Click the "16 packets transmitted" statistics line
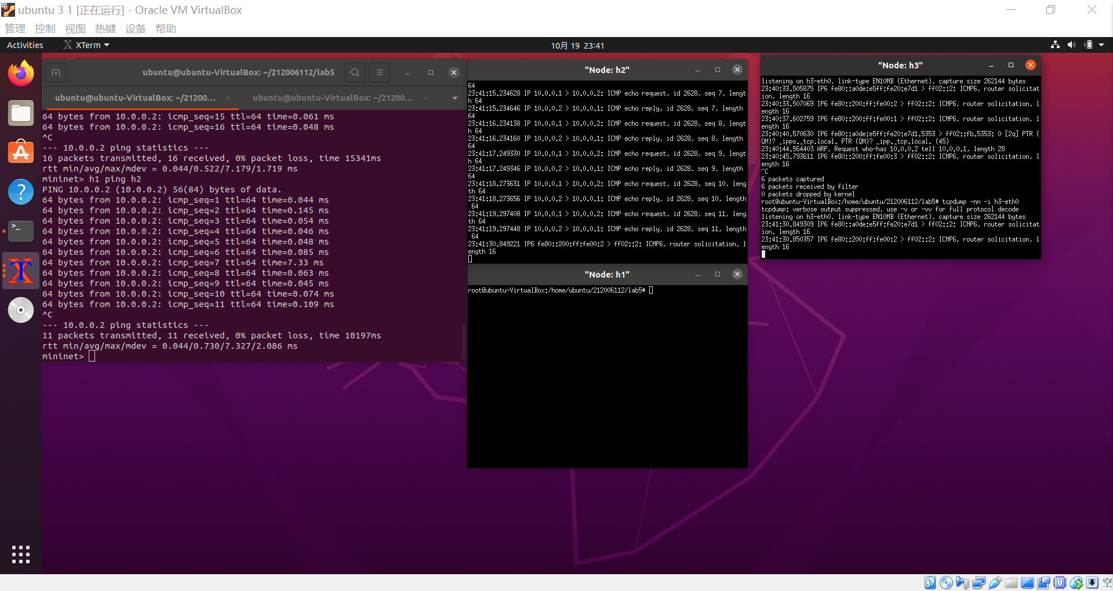The image size is (1113, 591). pos(212,158)
